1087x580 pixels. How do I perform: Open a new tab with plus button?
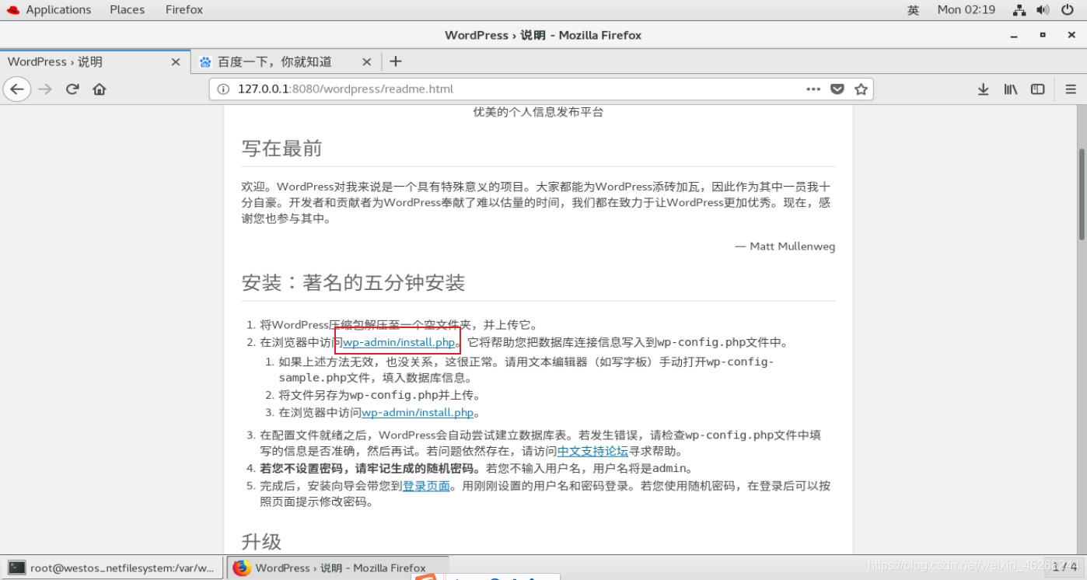pos(395,61)
